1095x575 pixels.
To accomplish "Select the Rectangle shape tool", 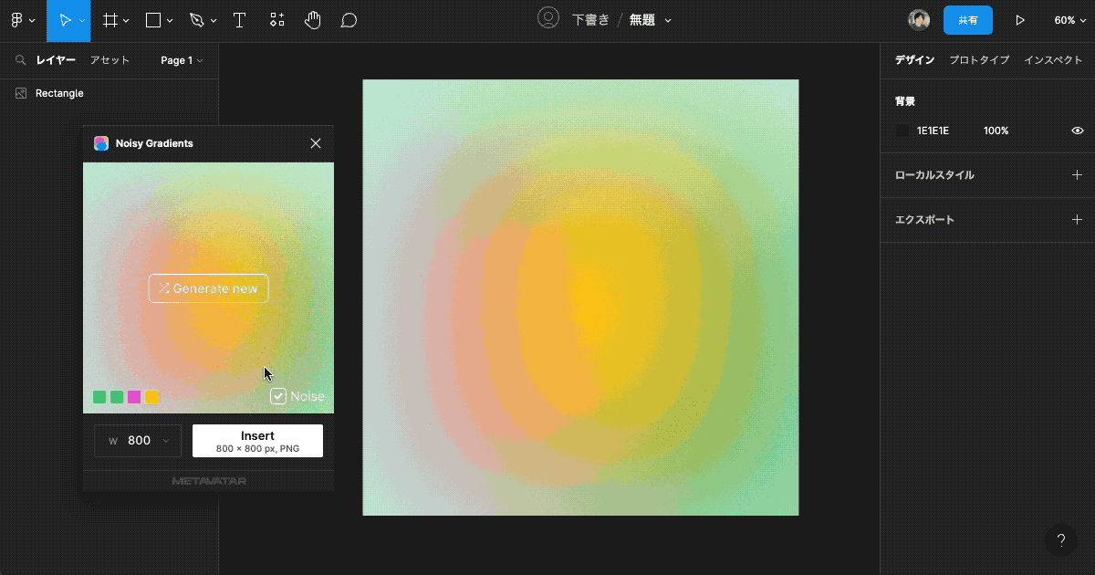I will 151,19.
